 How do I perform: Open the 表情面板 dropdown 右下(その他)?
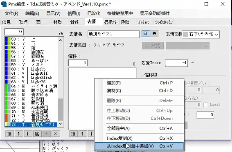[x=201, y=35]
